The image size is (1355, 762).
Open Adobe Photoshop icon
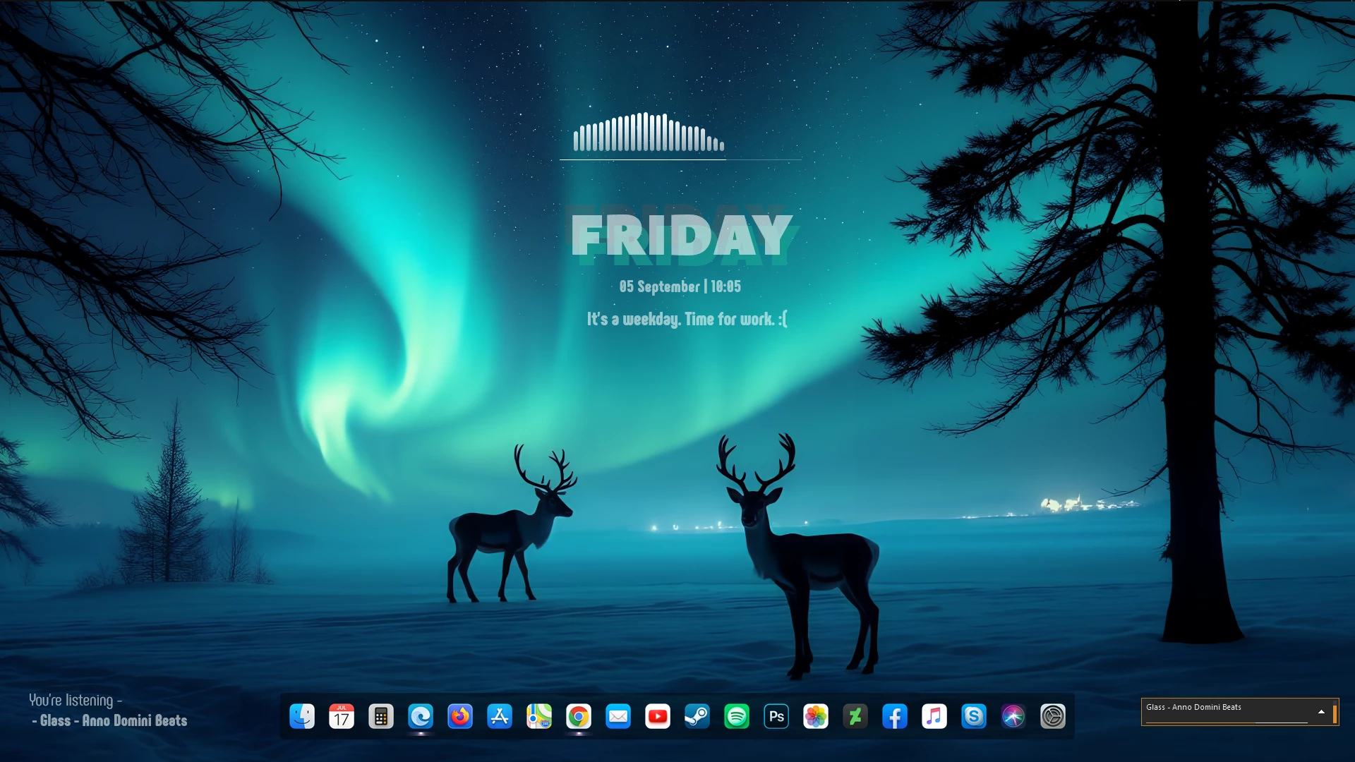776,716
